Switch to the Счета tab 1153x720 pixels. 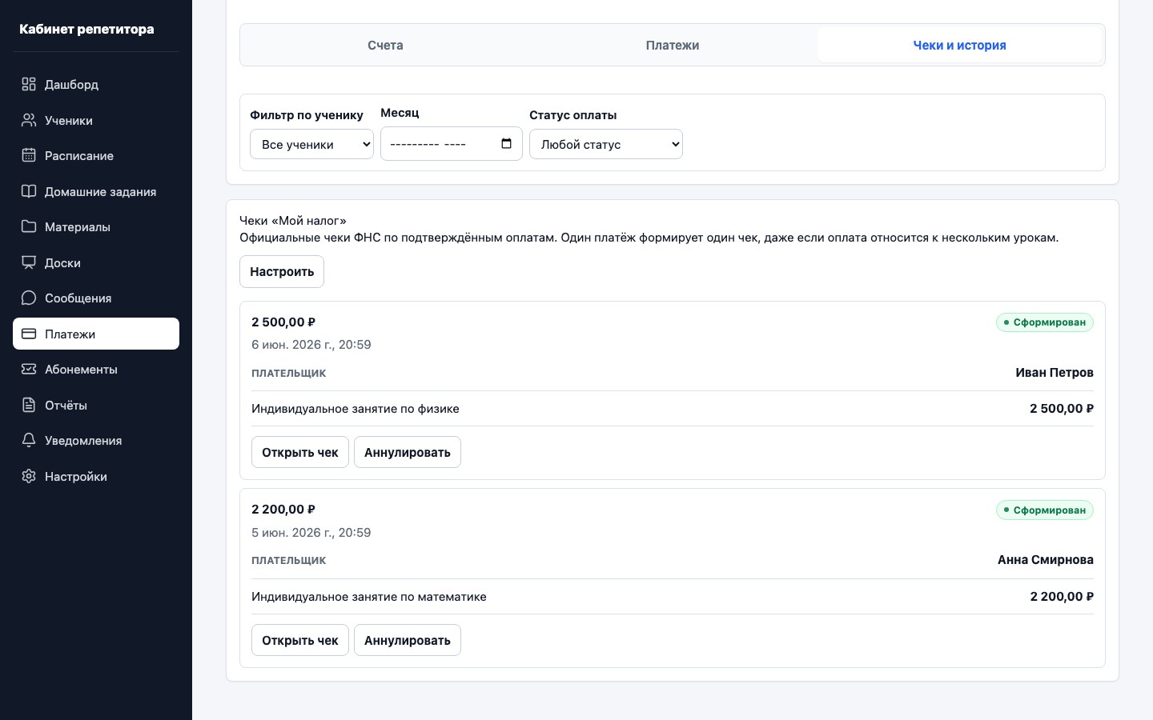(x=385, y=45)
